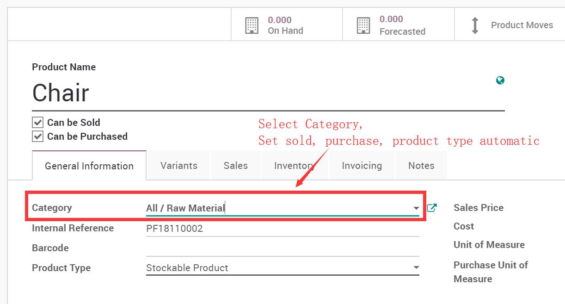Open the Stockable Product selector
Screen dimensions: 565x304
pyautogui.click(x=282, y=268)
